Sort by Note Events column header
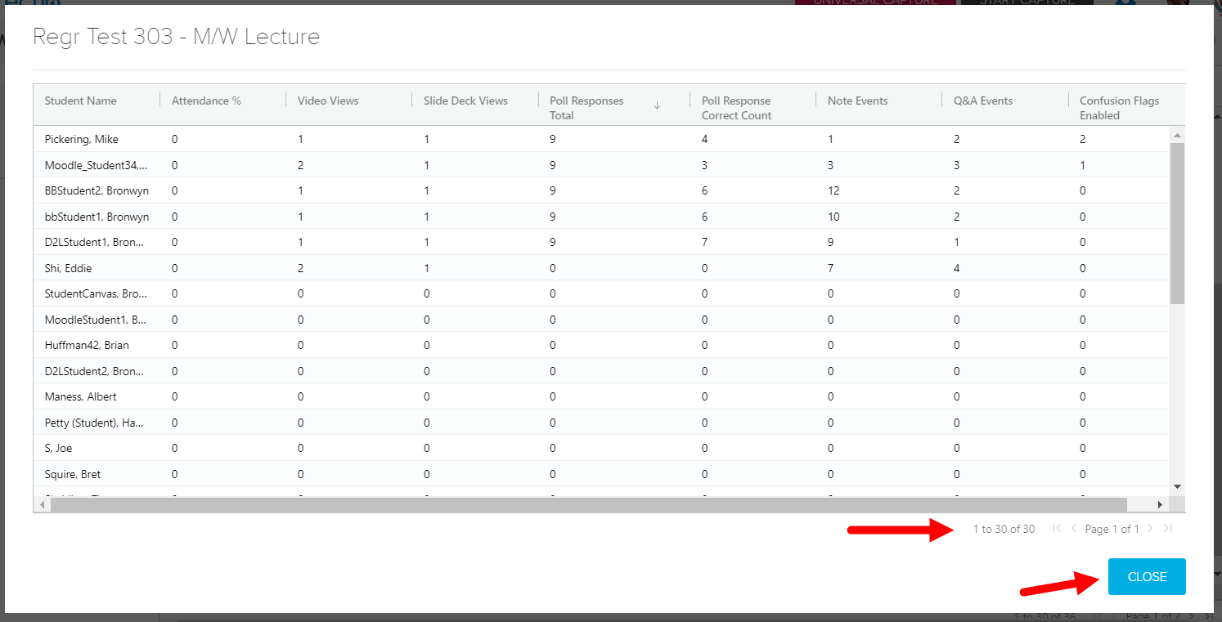 [x=857, y=101]
